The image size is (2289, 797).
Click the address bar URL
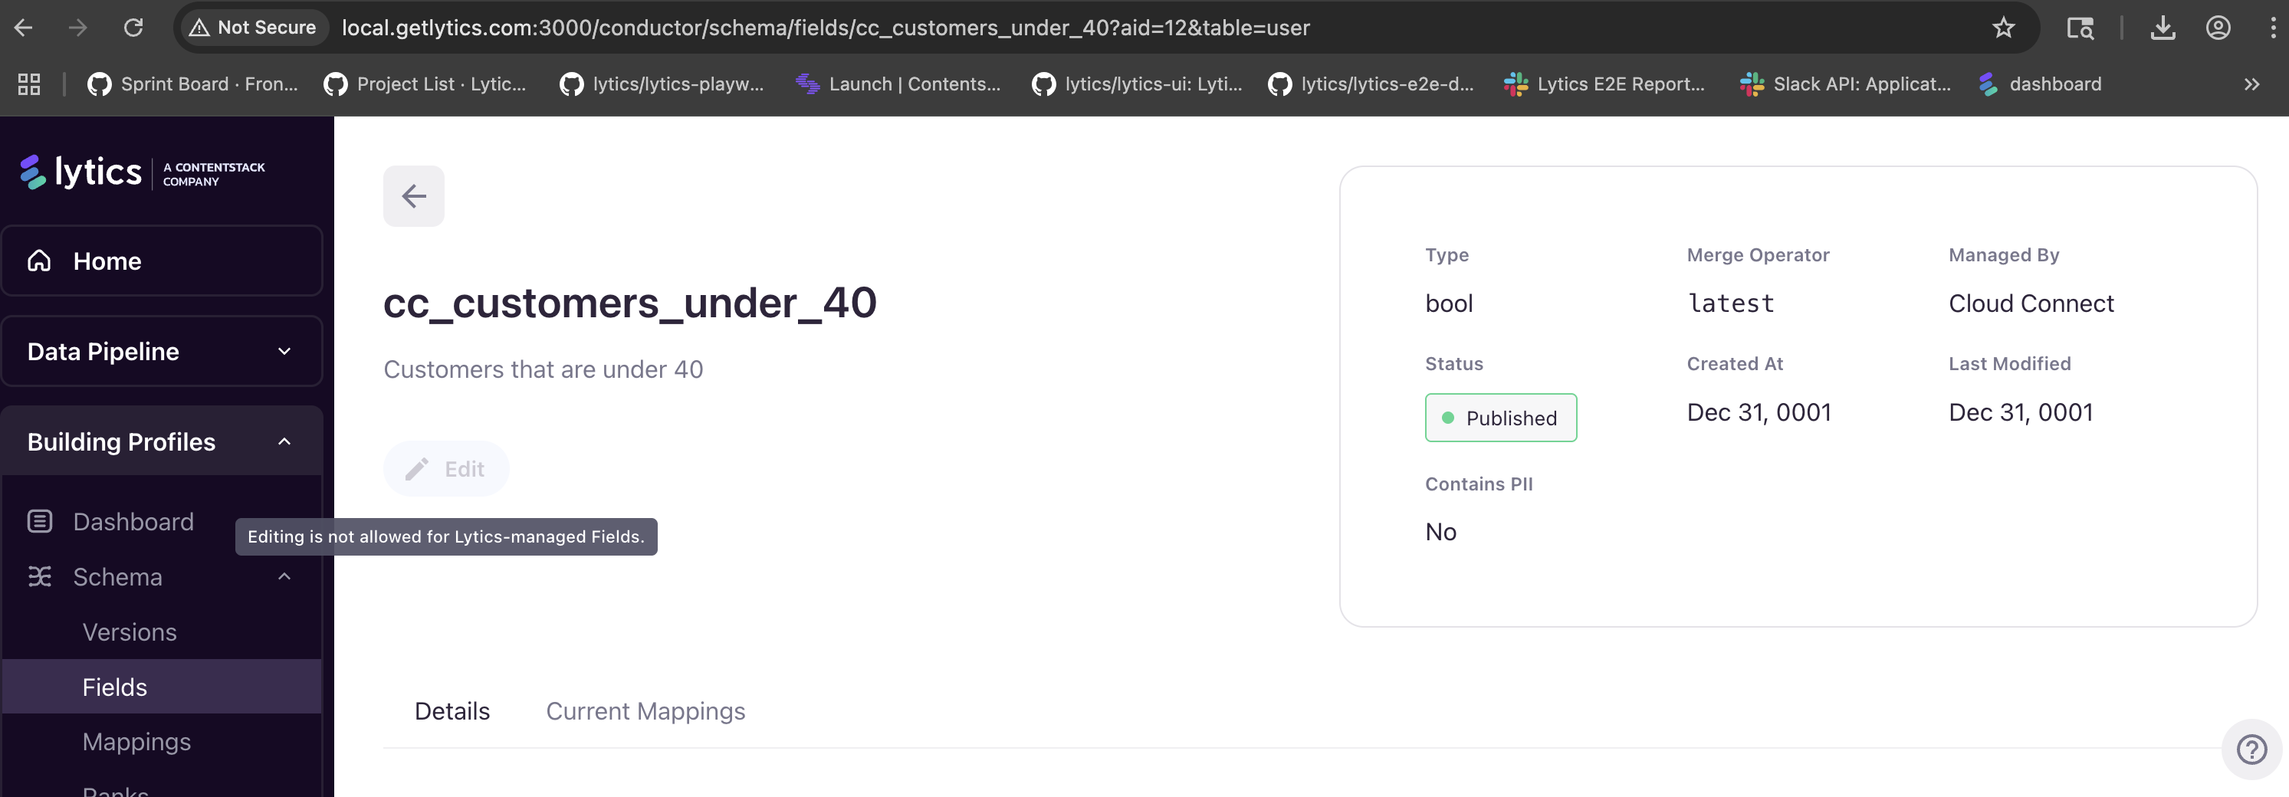coord(826,28)
